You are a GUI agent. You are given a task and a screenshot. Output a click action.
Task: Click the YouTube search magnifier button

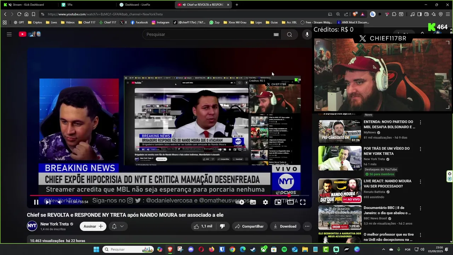pos(289,34)
